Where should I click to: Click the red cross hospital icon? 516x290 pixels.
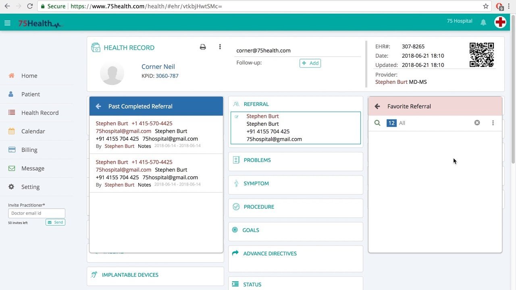tap(500, 22)
